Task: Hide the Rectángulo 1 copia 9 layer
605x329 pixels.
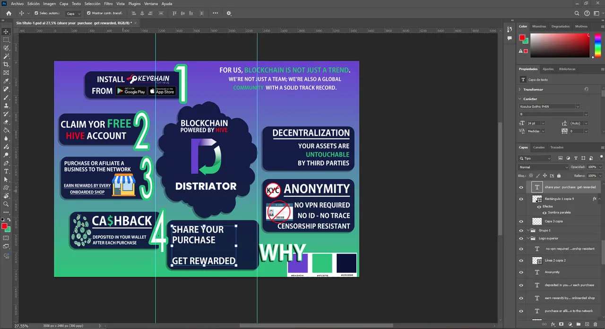Action: (521, 199)
